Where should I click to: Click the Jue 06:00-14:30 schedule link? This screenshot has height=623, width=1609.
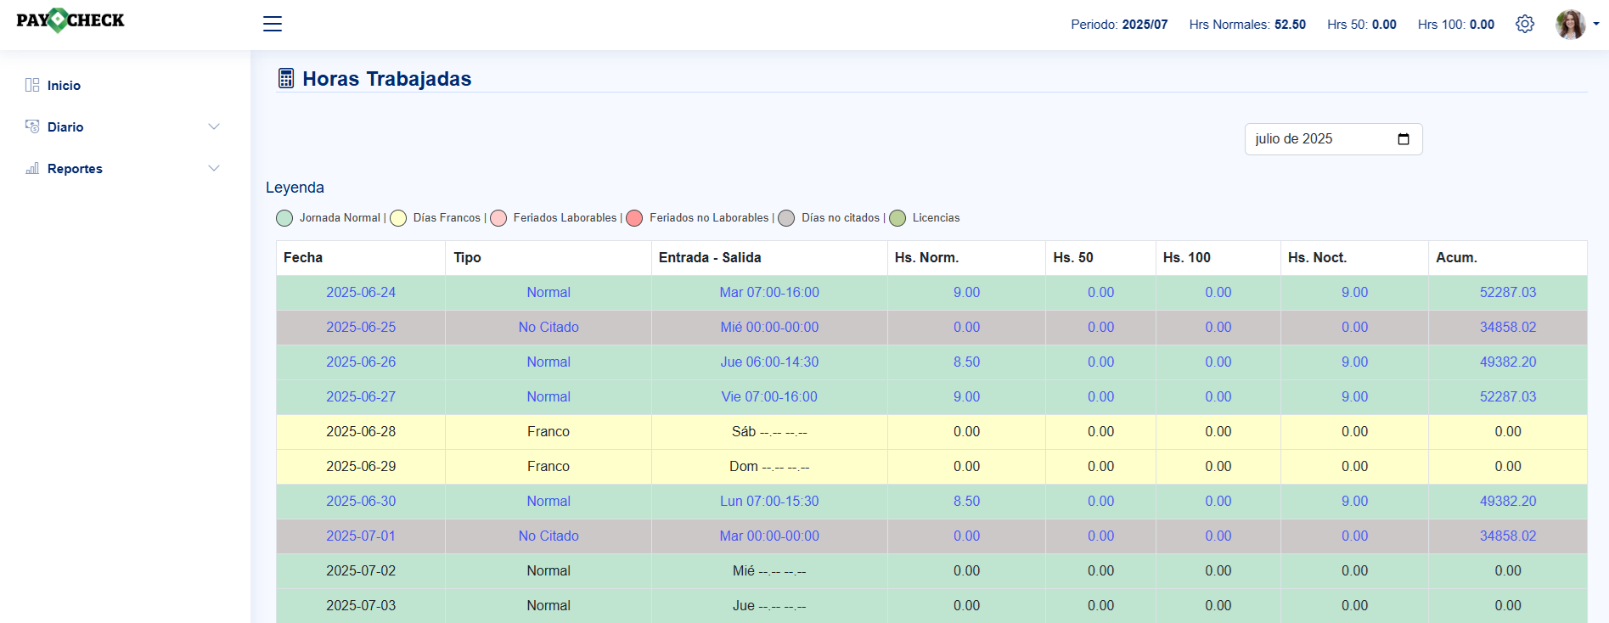click(769, 362)
